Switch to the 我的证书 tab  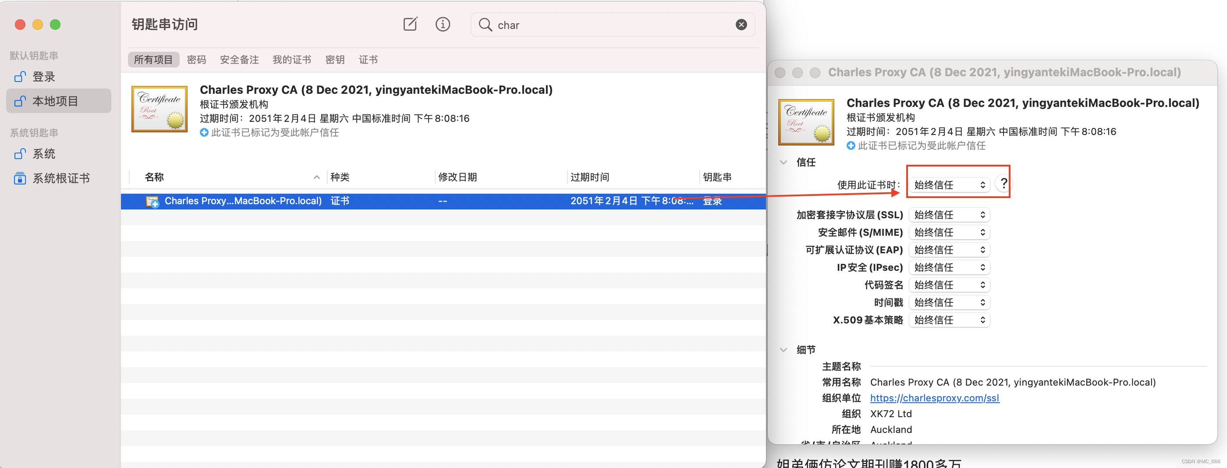tap(291, 60)
